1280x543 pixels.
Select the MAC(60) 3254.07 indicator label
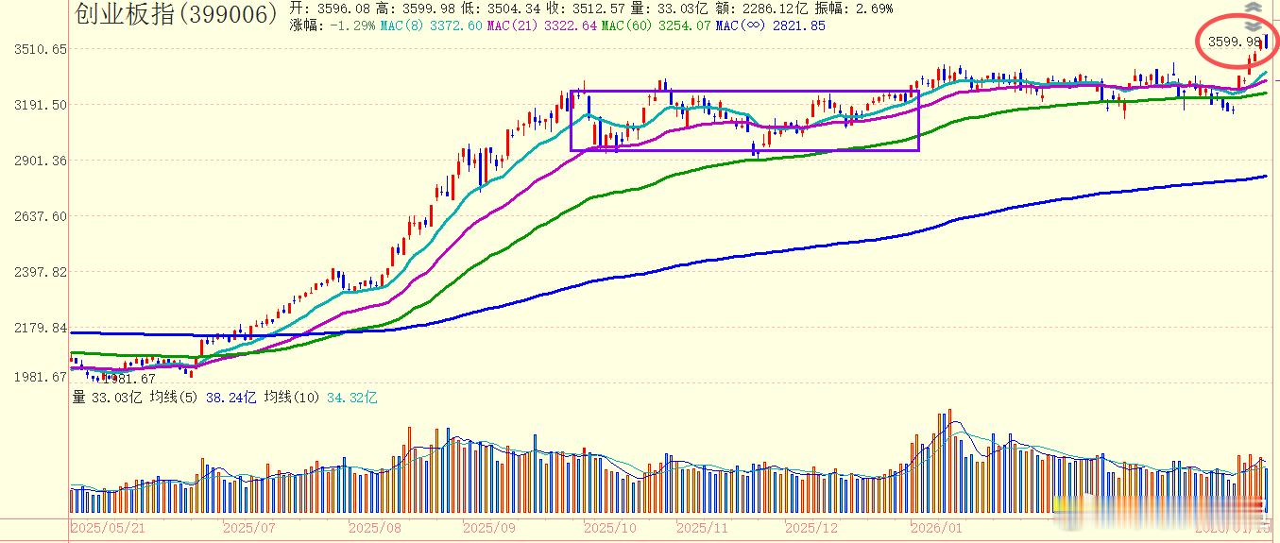point(656,25)
